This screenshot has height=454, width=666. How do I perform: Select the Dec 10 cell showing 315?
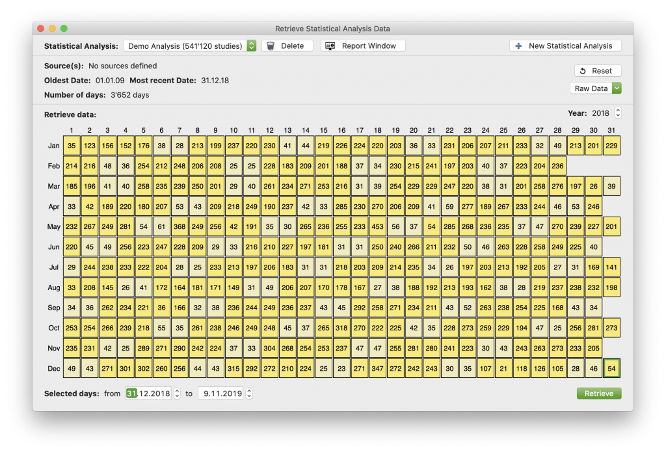(x=233, y=368)
